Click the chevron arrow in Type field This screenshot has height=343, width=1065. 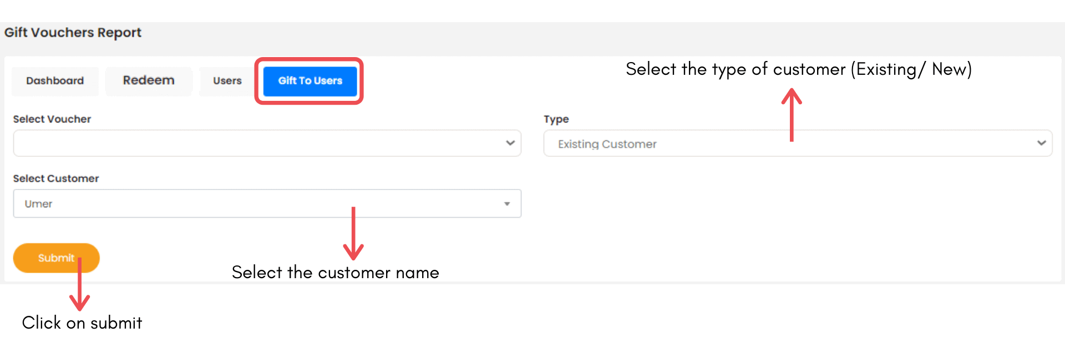(x=1041, y=143)
